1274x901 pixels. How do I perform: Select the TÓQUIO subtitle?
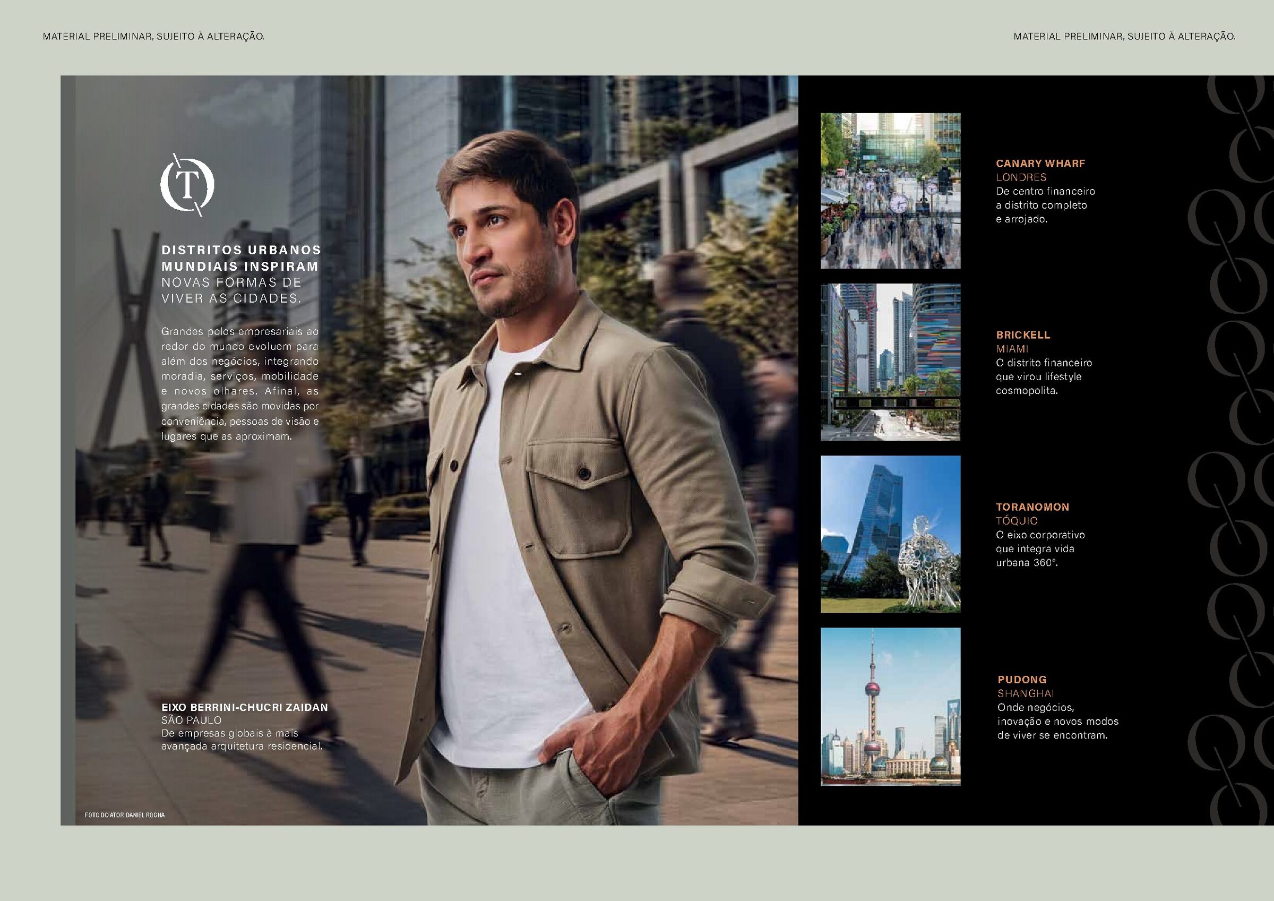pyautogui.click(x=1017, y=521)
